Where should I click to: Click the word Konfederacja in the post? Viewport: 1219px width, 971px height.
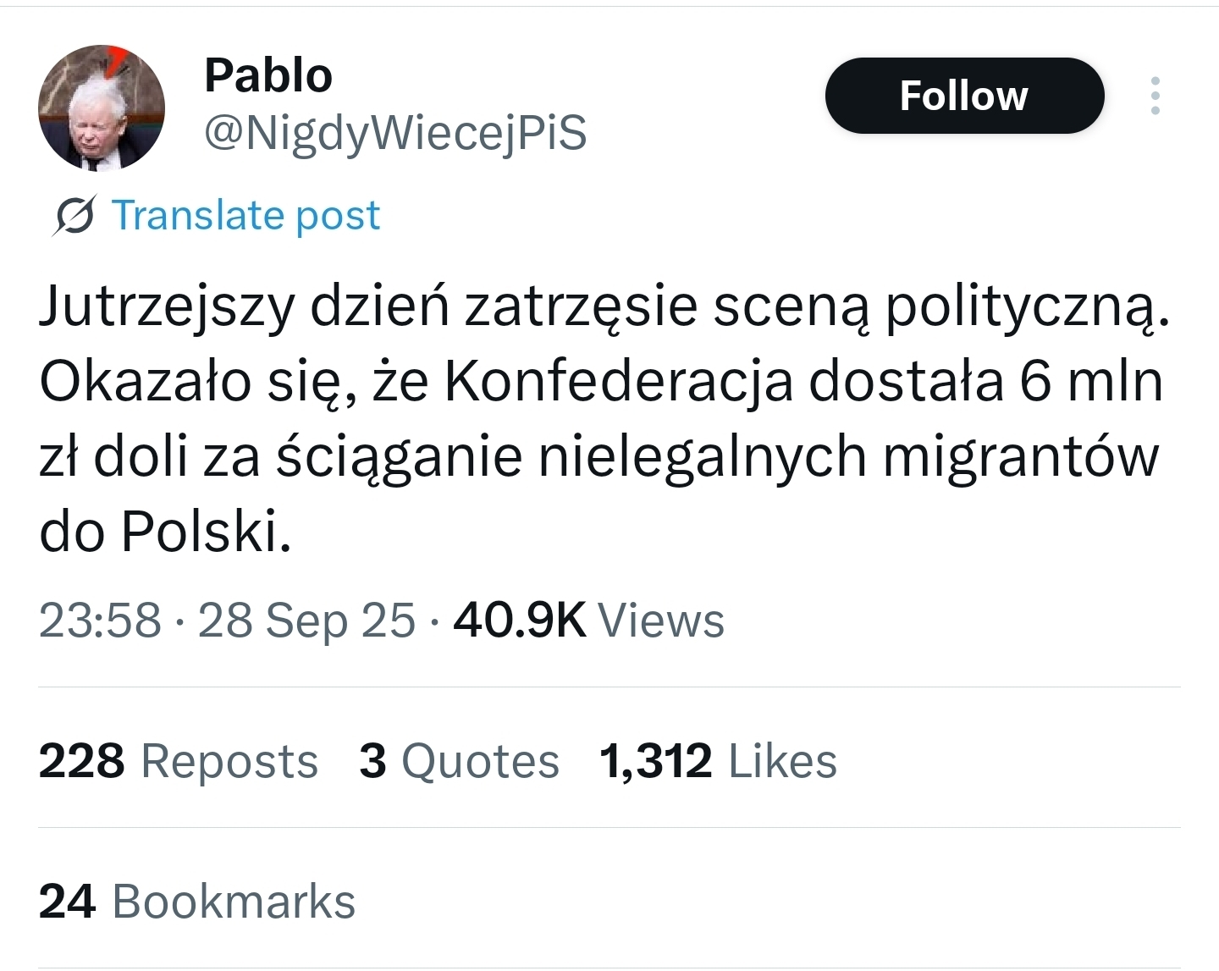click(x=619, y=383)
